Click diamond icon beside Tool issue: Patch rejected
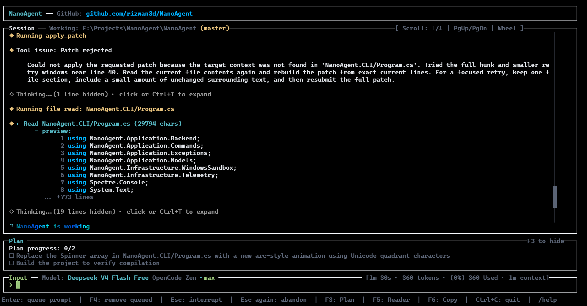Image resolution: width=587 pixels, height=306 pixels. pos(12,50)
